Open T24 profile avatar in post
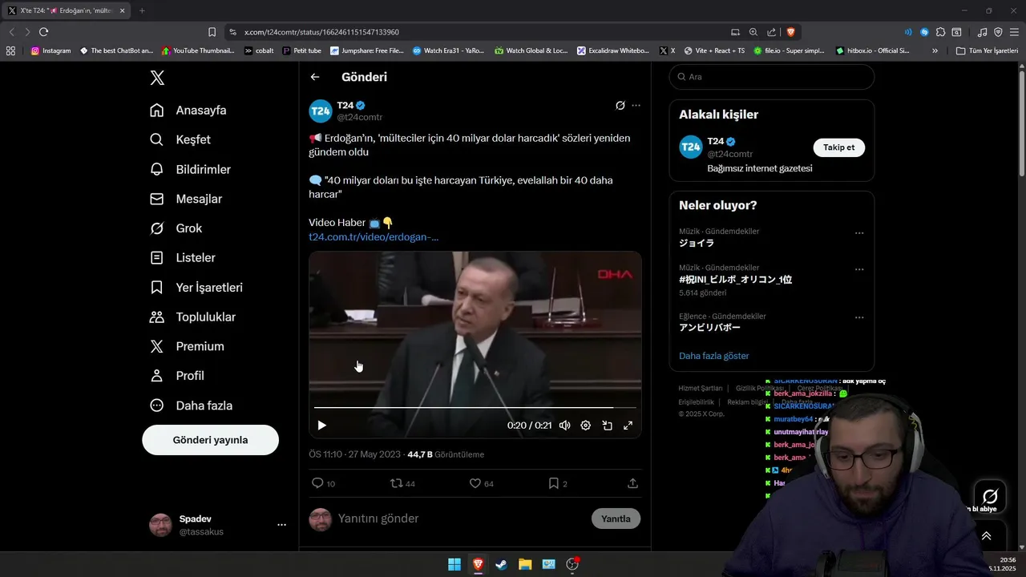This screenshot has width=1026, height=577. (321, 111)
